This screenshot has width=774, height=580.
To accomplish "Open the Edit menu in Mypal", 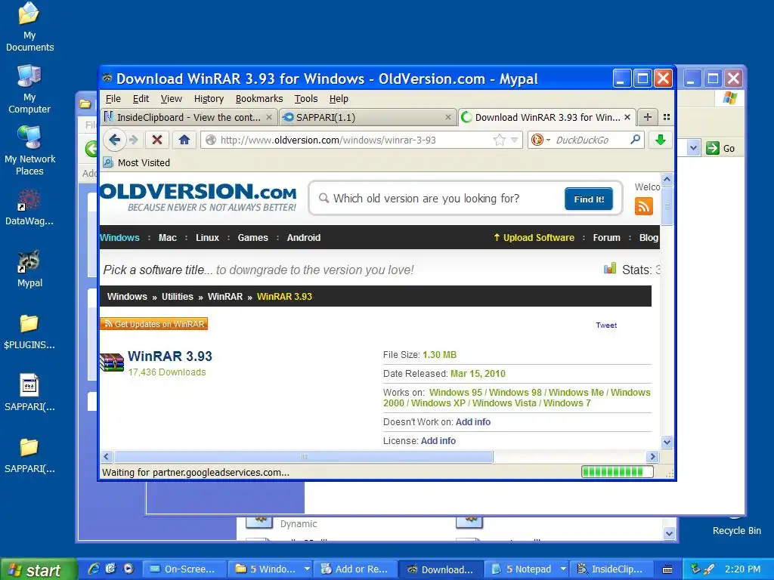I will [x=141, y=99].
